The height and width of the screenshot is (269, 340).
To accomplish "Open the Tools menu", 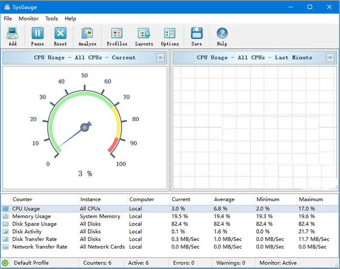I will [51, 18].
